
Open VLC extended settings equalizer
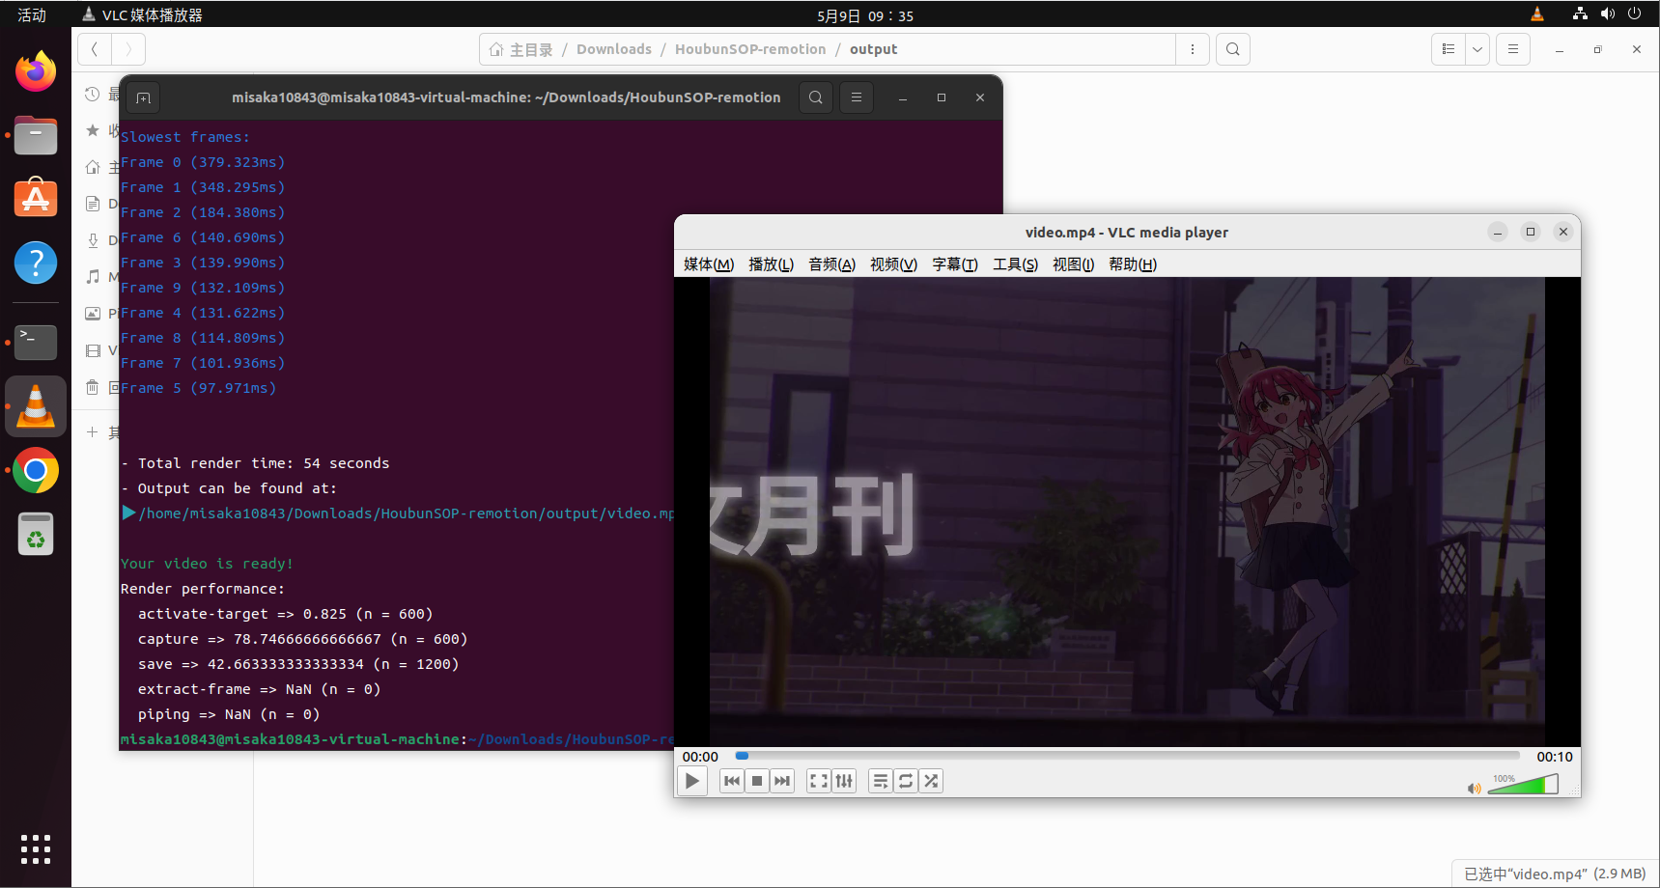(x=844, y=781)
